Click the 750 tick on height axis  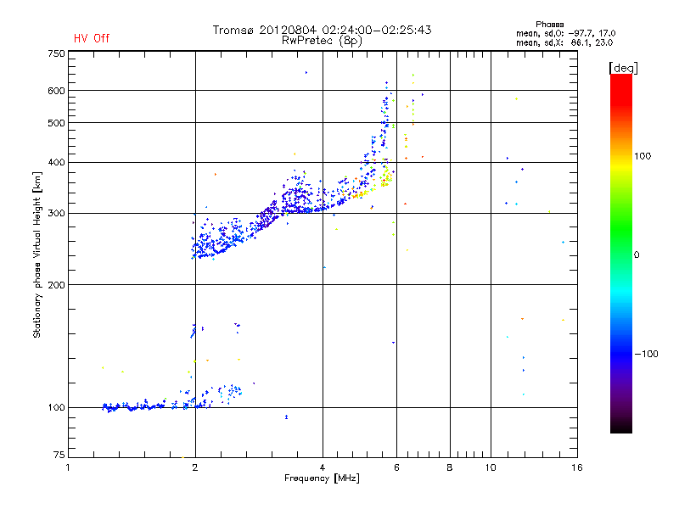point(57,53)
